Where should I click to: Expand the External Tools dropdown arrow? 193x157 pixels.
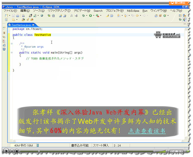[101, 16]
